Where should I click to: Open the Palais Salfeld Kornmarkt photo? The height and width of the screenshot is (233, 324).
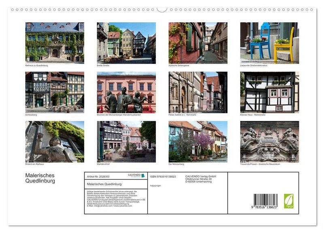[x=198, y=92]
